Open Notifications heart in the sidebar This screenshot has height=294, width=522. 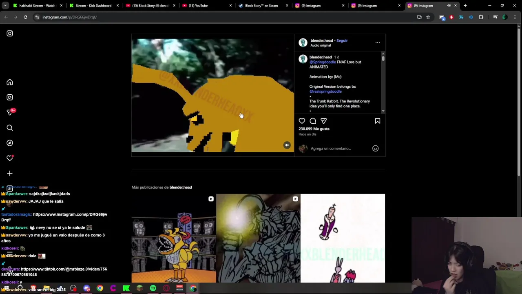pos(10,158)
